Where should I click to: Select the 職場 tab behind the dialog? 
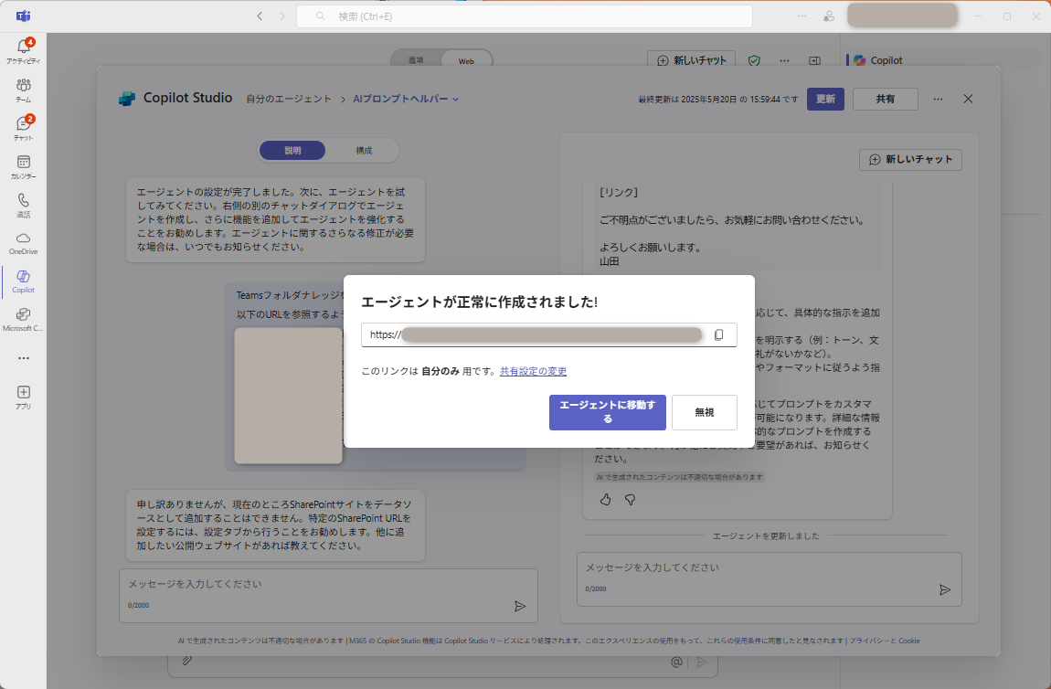coord(416,60)
